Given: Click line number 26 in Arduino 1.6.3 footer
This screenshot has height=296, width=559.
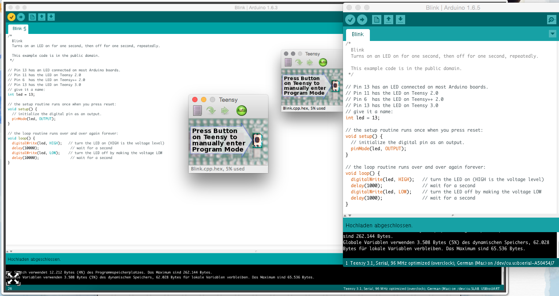Looking at the screenshot, I should (x=10, y=289).
